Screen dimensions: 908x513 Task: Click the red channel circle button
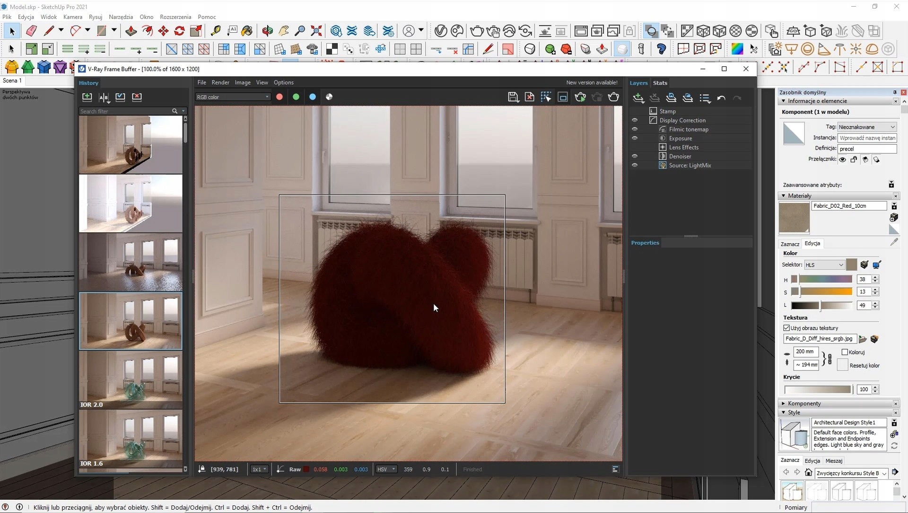click(x=279, y=97)
